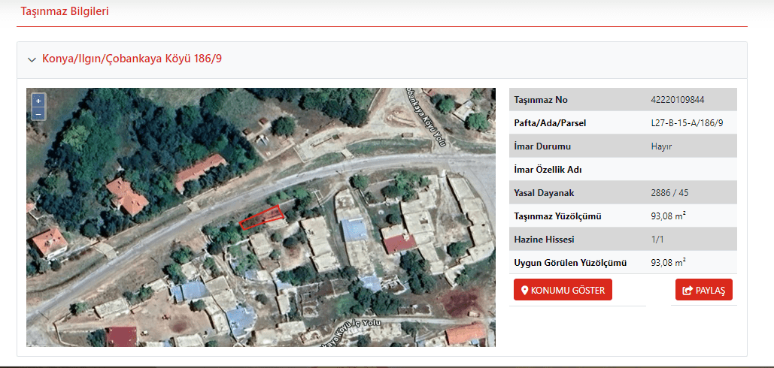Screen dimensions: 774x368
Task: Click the Taşınmaz Yüzölçümü row label
Action: point(557,216)
